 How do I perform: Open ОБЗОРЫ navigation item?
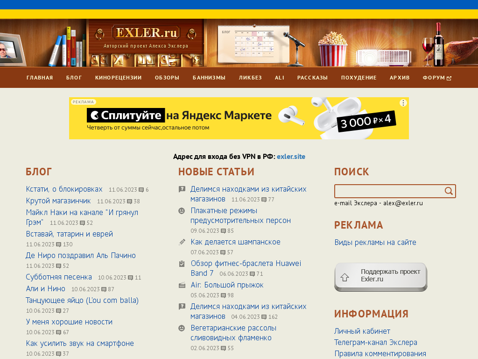[x=167, y=78]
